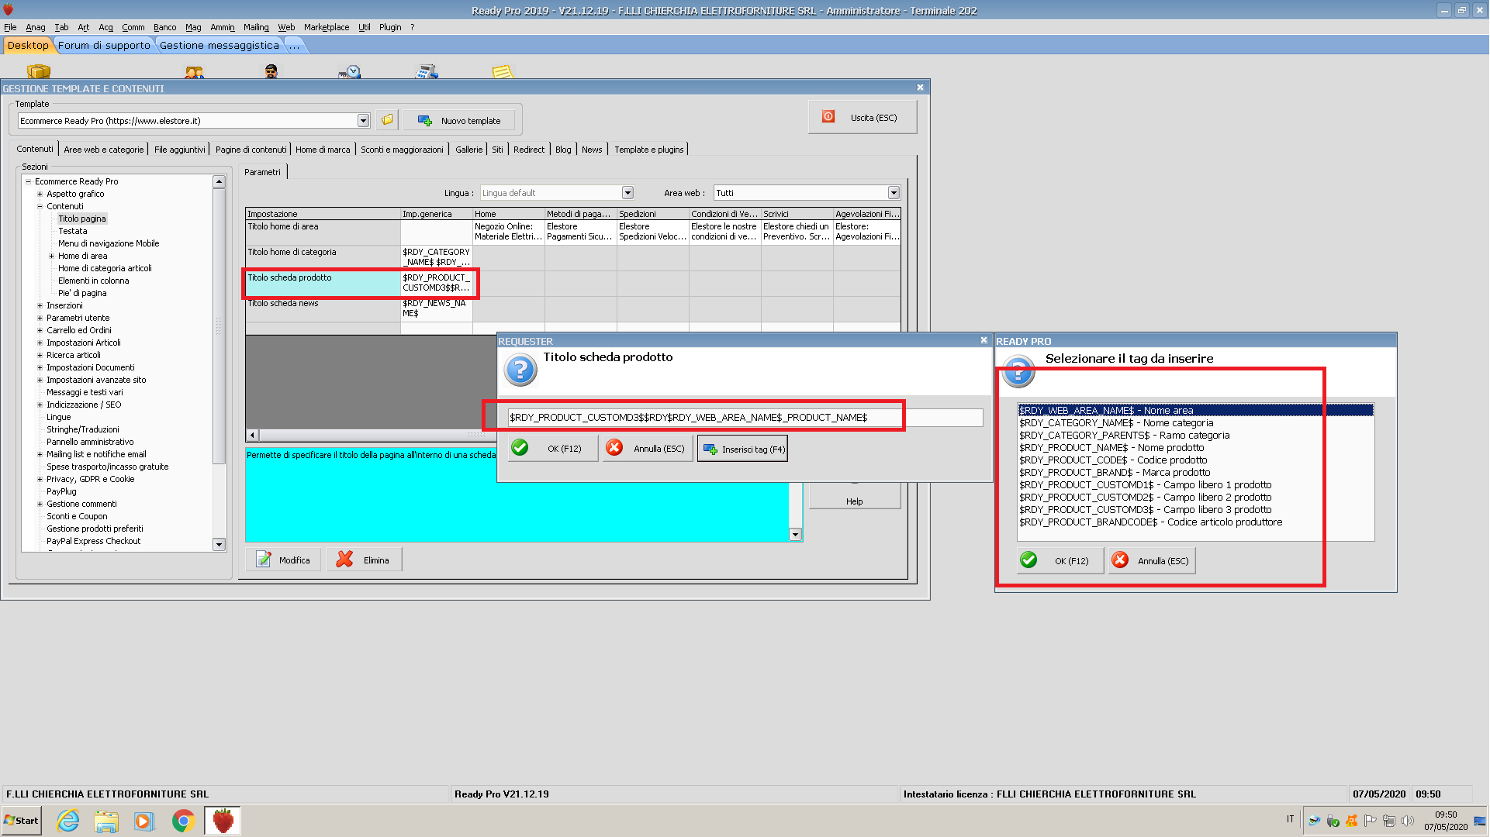
Task: Collapse the Contenuti tree node
Action: 40,206
